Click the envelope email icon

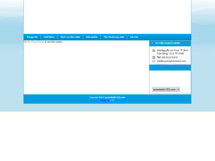click(153, 61)
